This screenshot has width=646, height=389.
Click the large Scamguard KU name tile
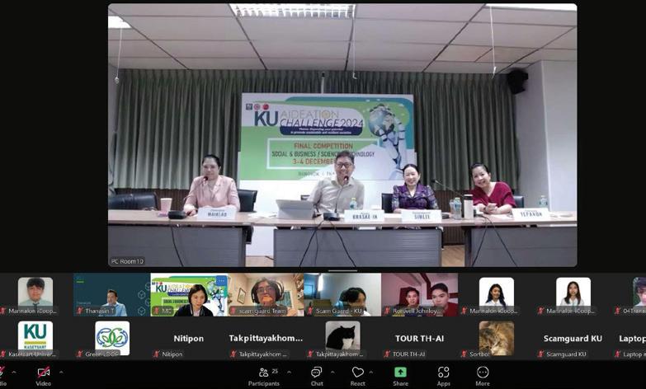[573, 339]
